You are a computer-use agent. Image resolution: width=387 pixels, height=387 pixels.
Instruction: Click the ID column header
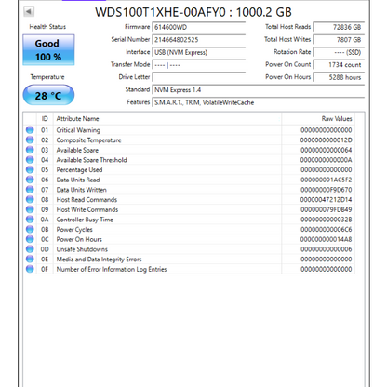tap(45, 119)
